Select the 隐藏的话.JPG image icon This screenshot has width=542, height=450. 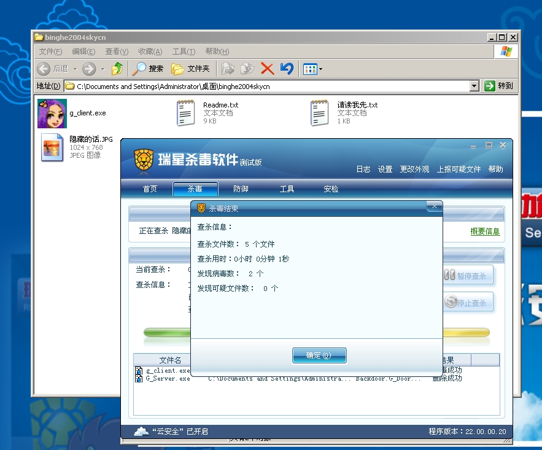[x=52, y=147]
